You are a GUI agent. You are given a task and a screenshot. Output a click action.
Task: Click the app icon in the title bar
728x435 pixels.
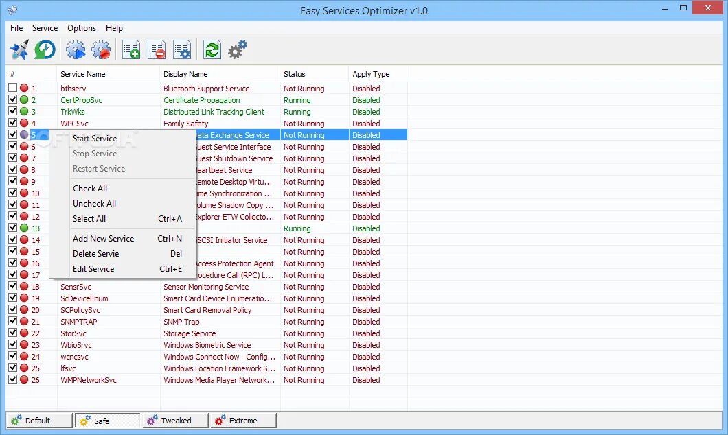12,10
